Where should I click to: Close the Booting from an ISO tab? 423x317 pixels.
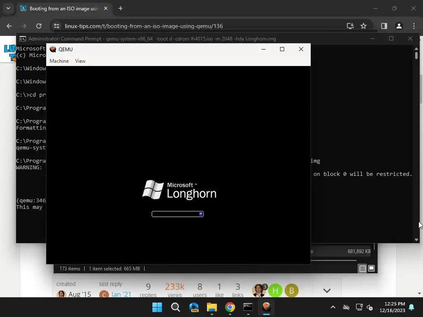pos(106,8)
